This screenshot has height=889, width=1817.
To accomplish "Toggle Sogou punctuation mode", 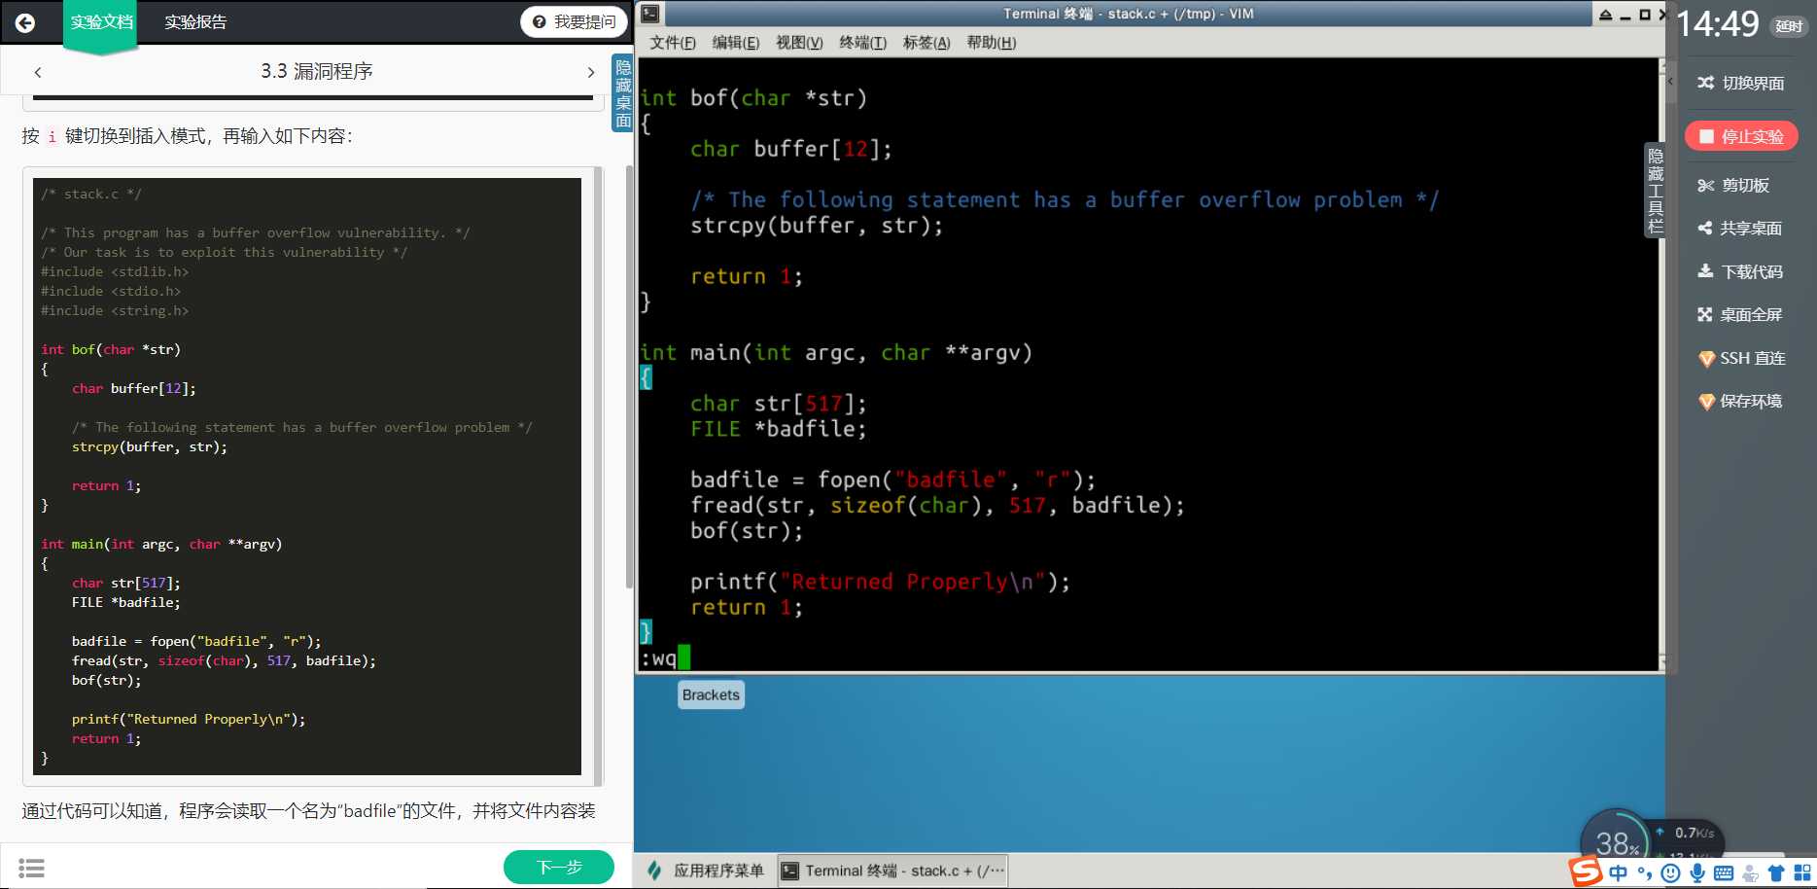I will point(1644,873).
